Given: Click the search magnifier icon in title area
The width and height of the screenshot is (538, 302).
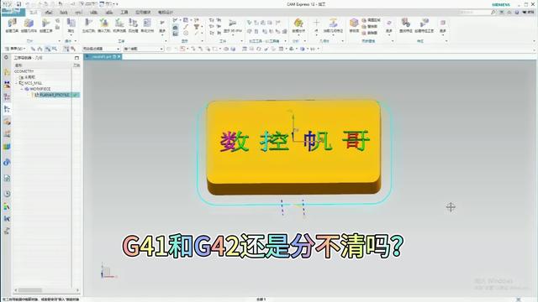Looking at the screenshot, I should (493, 12).
